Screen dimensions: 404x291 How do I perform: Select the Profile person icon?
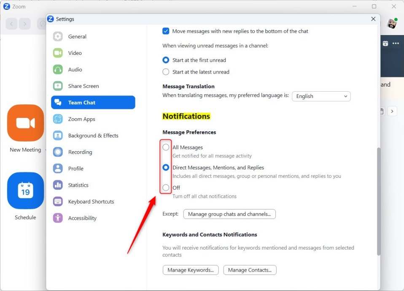(58, 169)
